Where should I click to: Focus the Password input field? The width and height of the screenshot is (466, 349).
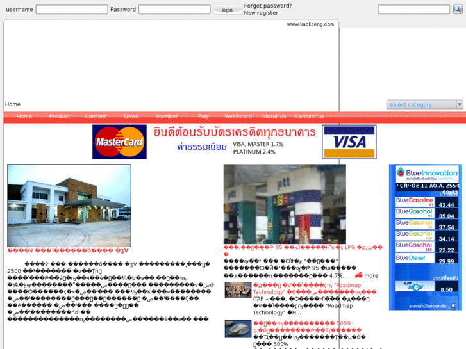tap(175, 10)
